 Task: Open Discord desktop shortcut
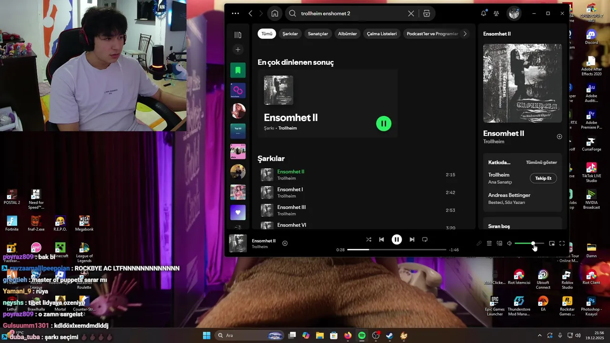pyautogui.click(x=591, y=37)
